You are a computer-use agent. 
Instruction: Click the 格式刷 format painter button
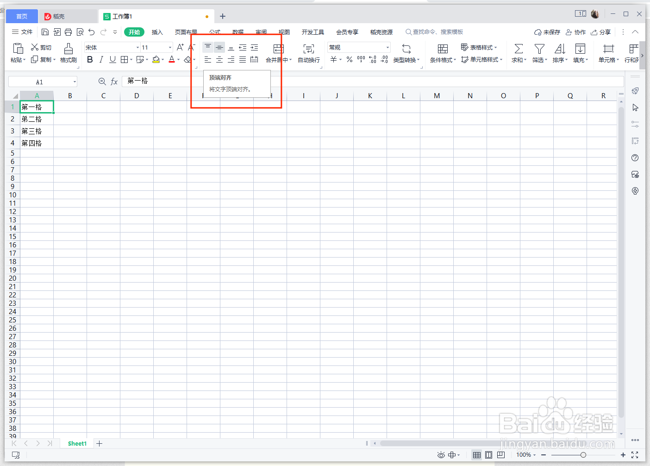tap(69, 54)
